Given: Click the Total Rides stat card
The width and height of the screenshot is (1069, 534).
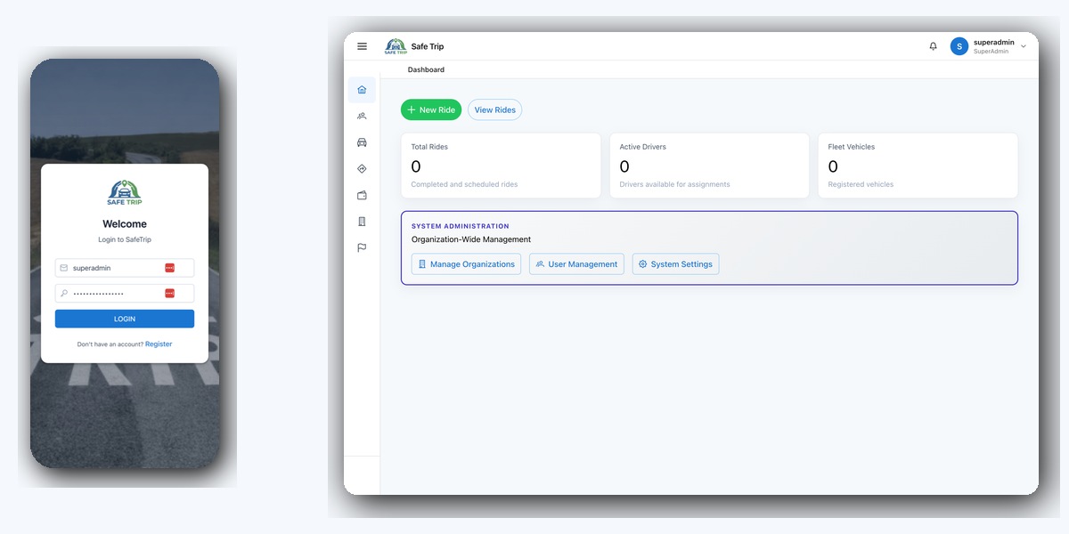Looking at the screenshot, I should (501, 166).
